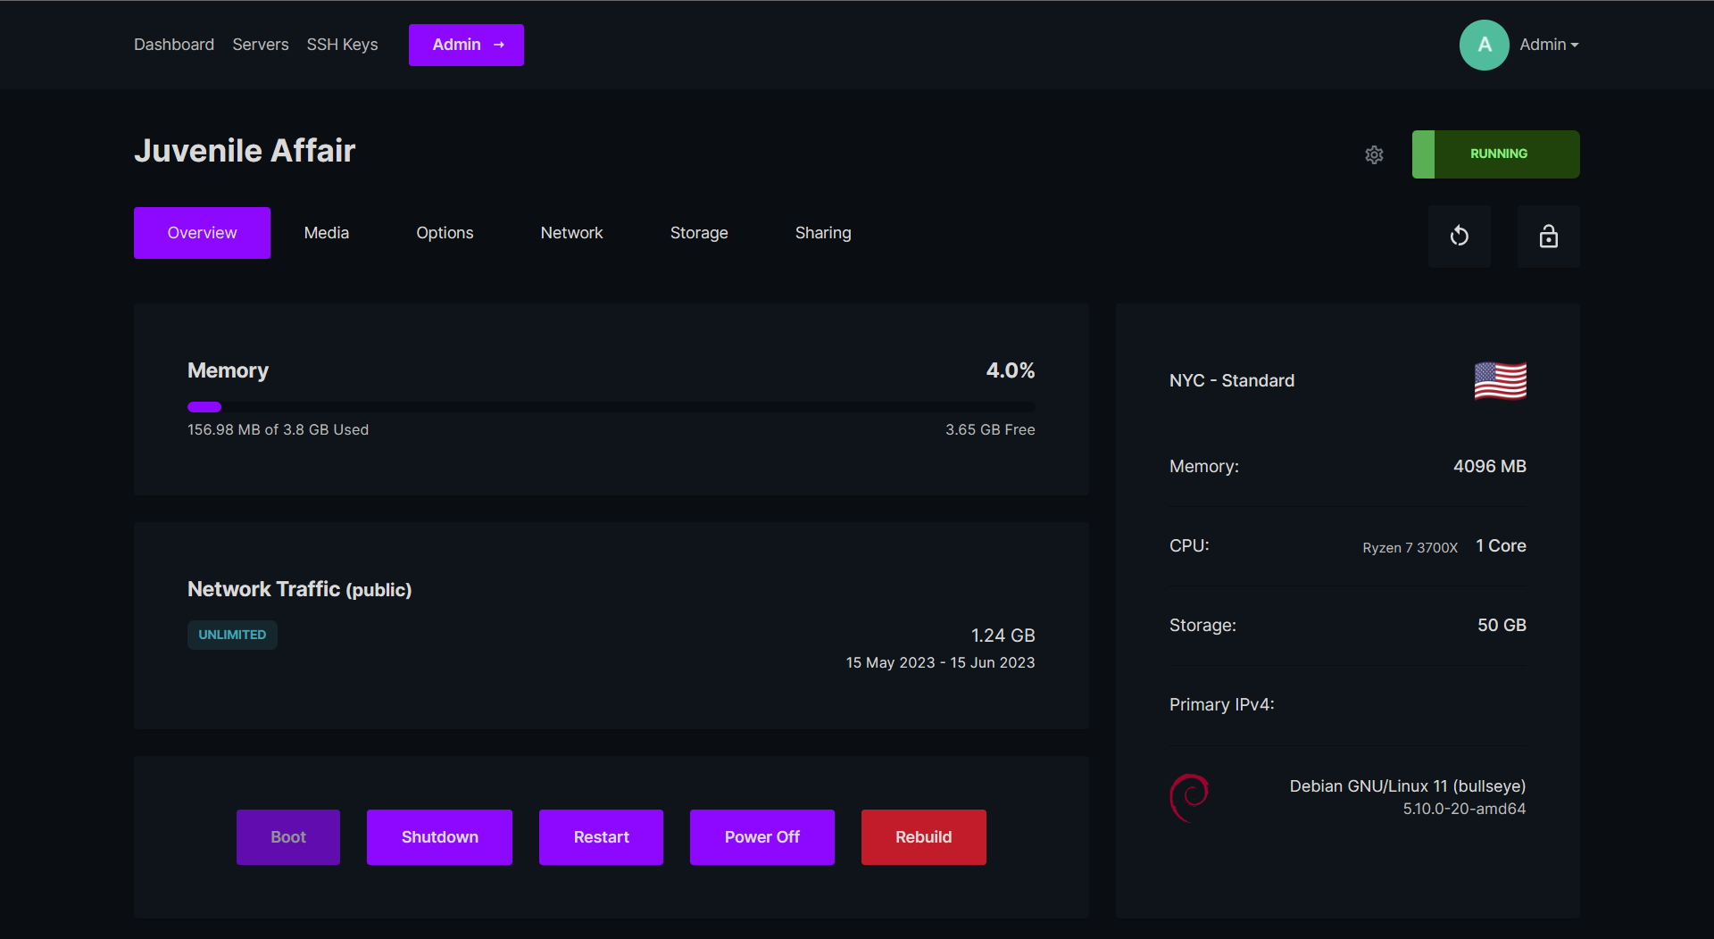This screenshot has height=939, width=1714.
Task: Switch to the Sharing tab
Action: [x=822, y=232]
